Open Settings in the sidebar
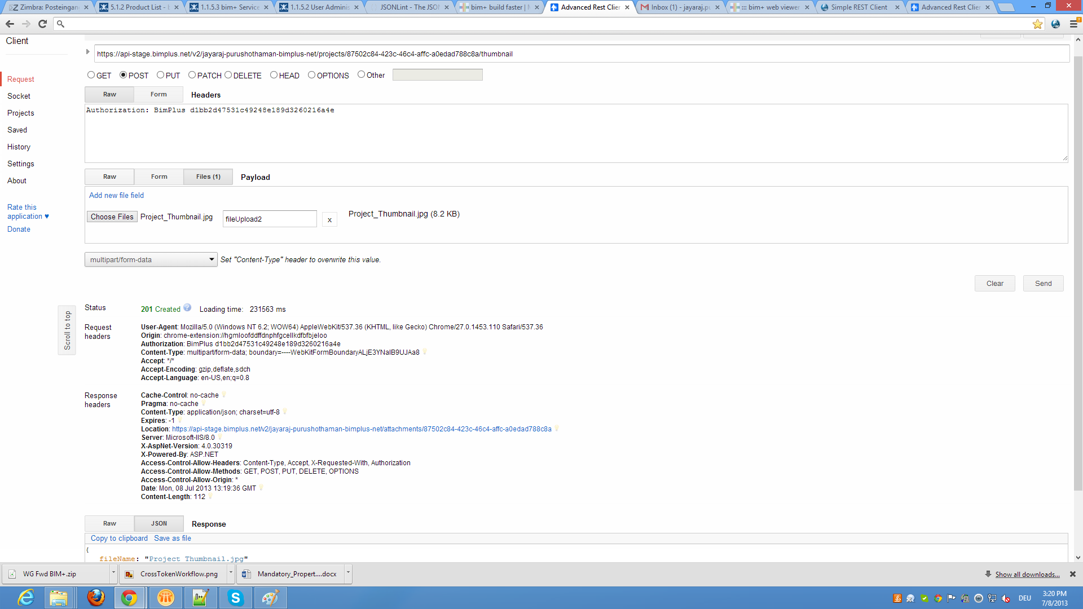 pyautogui.click(x=20, y=164)
